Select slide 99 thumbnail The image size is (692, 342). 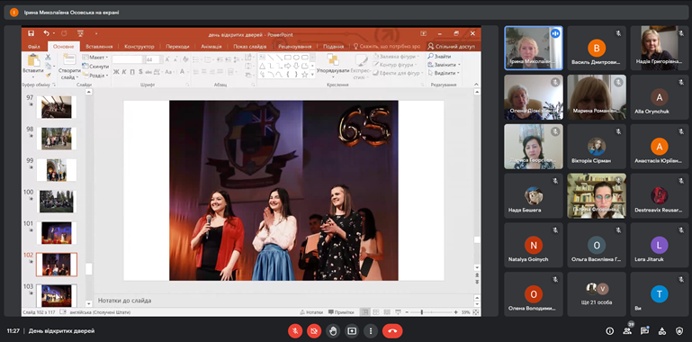(57, 170)
